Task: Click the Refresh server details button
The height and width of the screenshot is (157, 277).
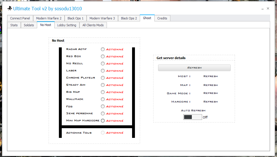Action: 194,68
